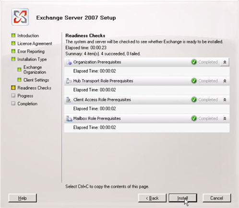Go to the Error Reporting step
This screenshot has width=239, height=208.
[x=31, y=51]
